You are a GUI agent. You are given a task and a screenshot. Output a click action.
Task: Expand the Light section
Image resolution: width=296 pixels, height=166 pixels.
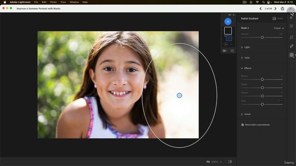[246, 47]
